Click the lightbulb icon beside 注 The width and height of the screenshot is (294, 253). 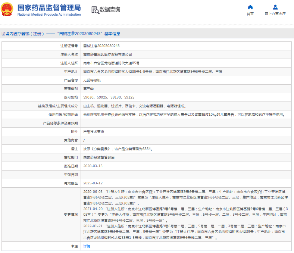72,246
